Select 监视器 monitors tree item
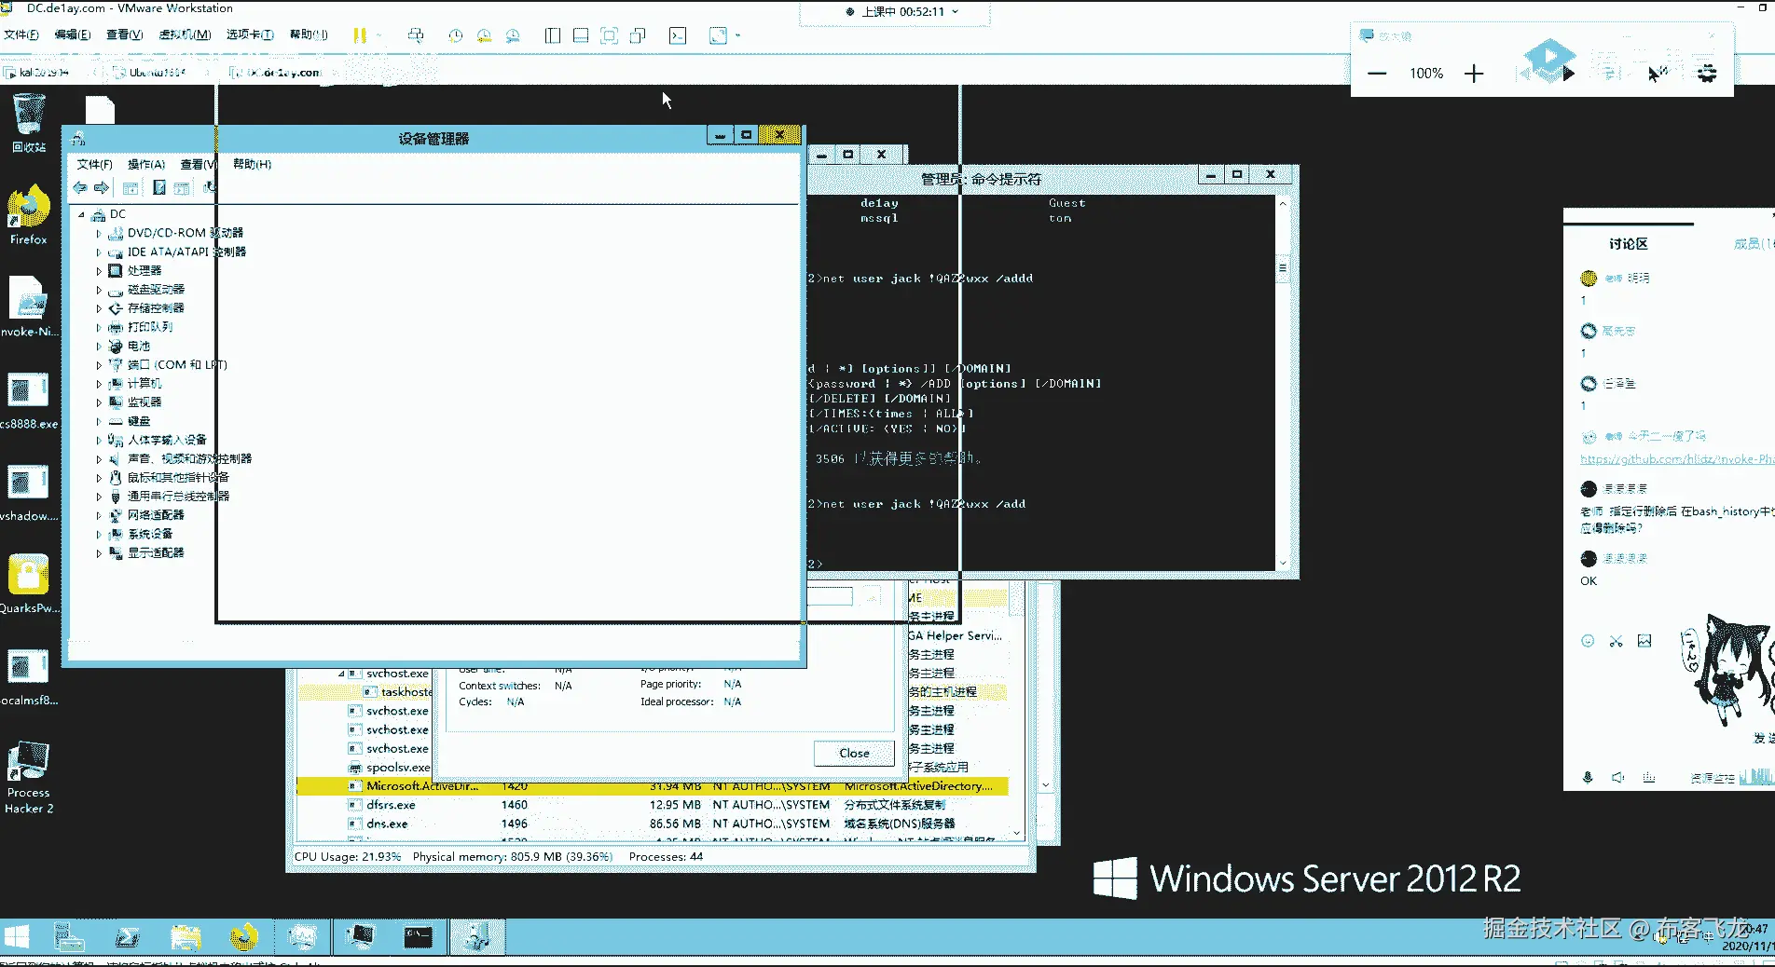 click(x=144, y=402)
